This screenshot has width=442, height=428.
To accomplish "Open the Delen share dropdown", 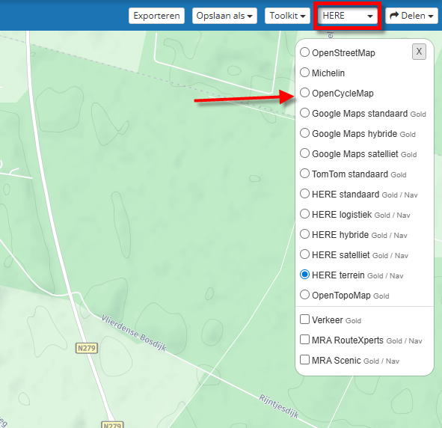I will [411, 16].
